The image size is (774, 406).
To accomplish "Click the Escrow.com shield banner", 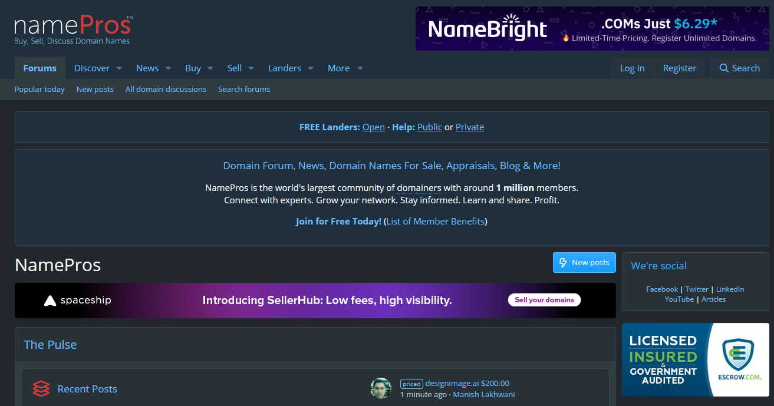I will tap(695, 359).
